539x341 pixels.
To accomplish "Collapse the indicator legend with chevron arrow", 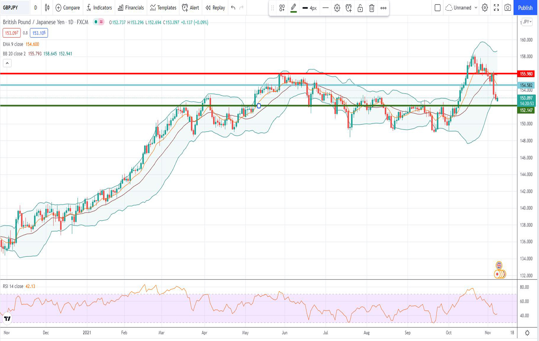I will [x=7, y=63].
